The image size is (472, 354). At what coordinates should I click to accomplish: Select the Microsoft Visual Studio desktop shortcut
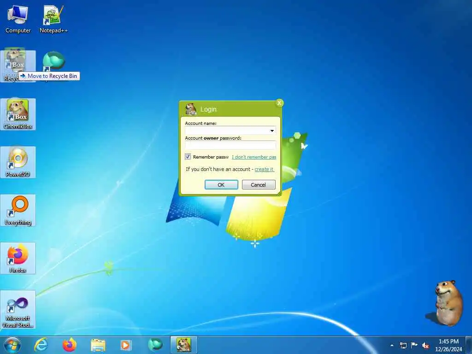pos(18,309)
